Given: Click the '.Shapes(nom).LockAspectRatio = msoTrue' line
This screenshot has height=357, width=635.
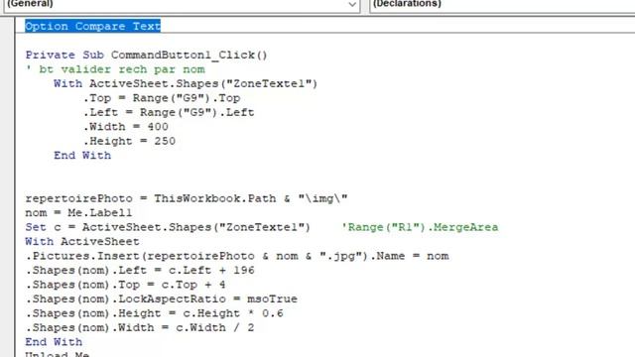Looking at the screenshot, I should [x=161, y=298].
